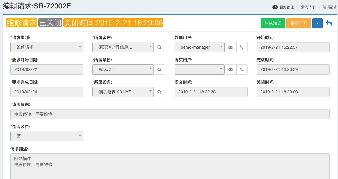Open 处理用户 dropdown demo-manager

[x=199, y=47]
